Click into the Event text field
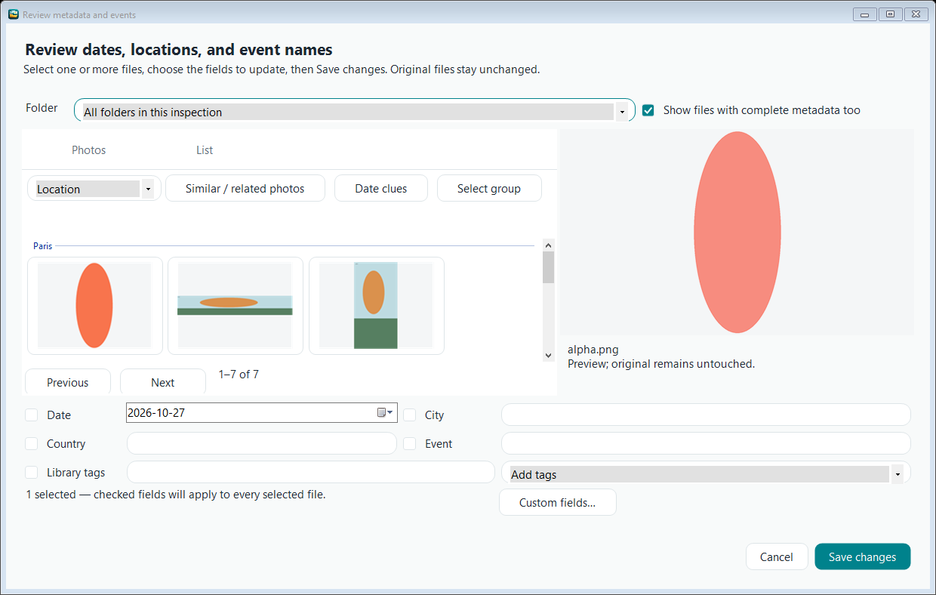The image size is (936, 595). pyautogui.click(x=706, y=444)
